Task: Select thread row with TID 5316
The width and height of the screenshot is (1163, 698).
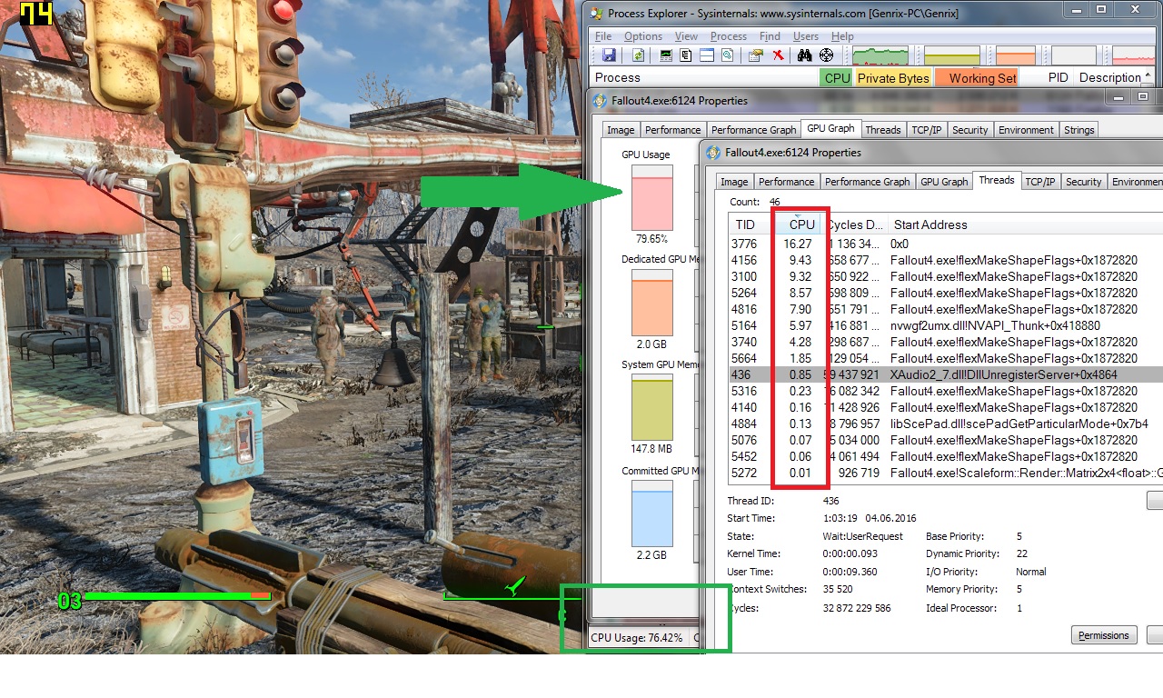Action: click(946, 391)
